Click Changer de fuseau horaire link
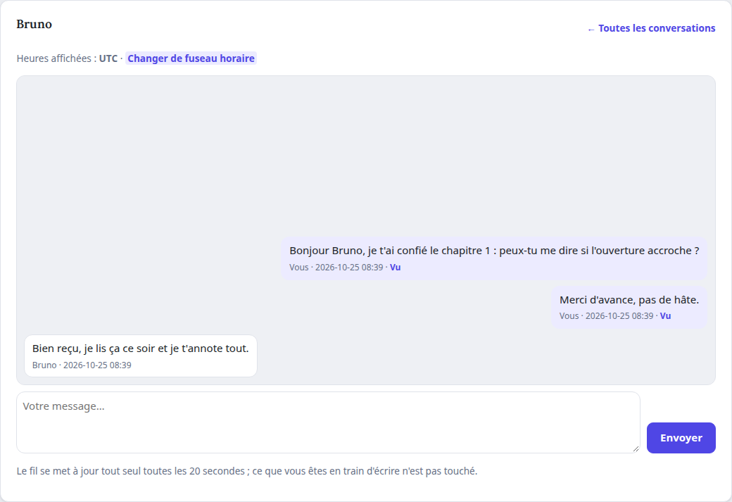The image size is (732, 502). pyautogui.click(x=191, y=58)
